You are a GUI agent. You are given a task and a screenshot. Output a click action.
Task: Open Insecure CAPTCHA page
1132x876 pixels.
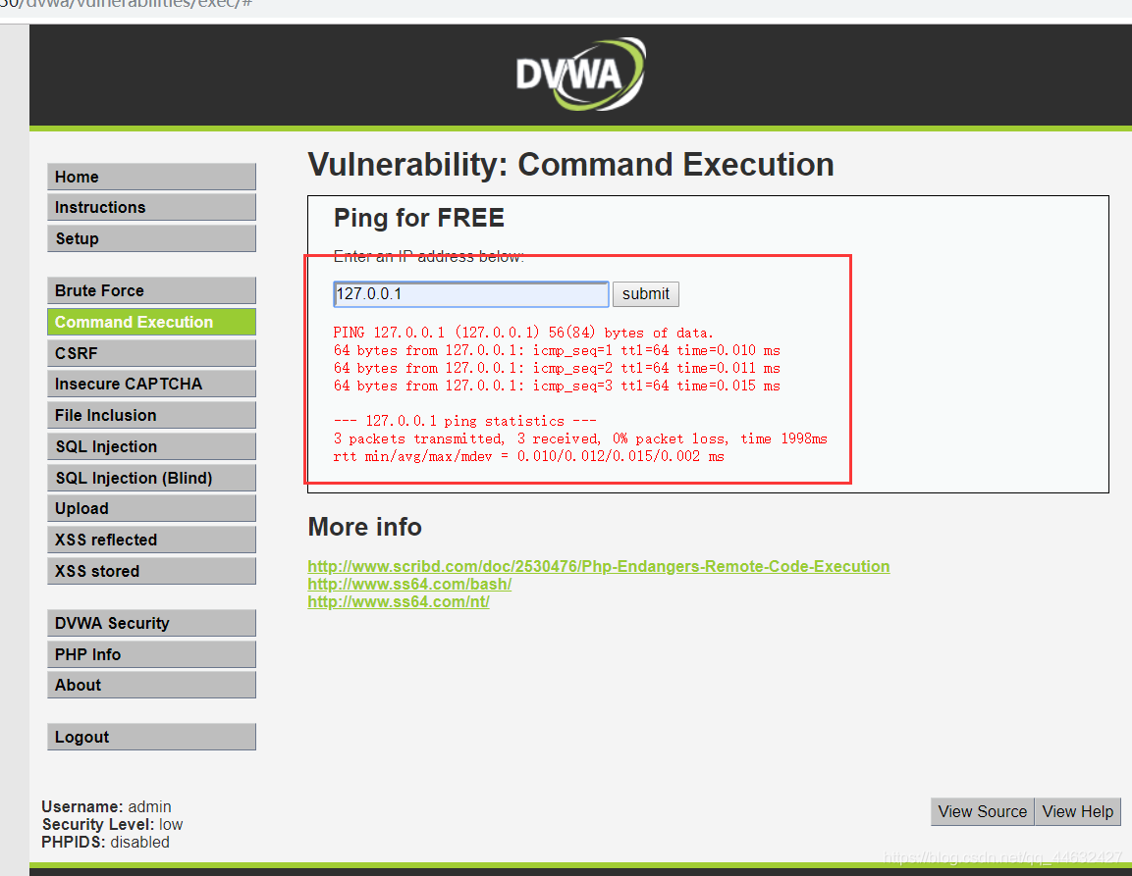[151, 384]
